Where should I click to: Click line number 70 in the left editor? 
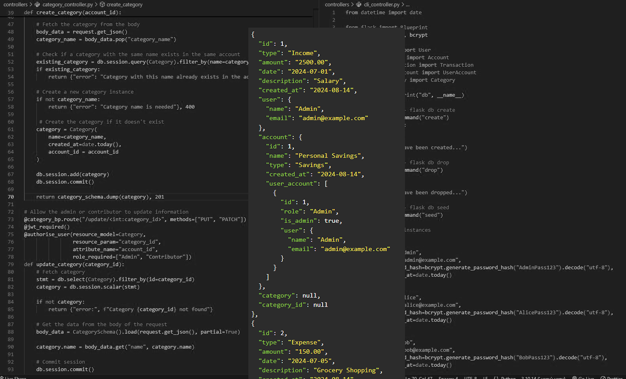pos(11,197)
